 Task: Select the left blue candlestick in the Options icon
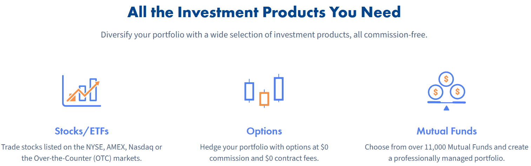(249, 91)
